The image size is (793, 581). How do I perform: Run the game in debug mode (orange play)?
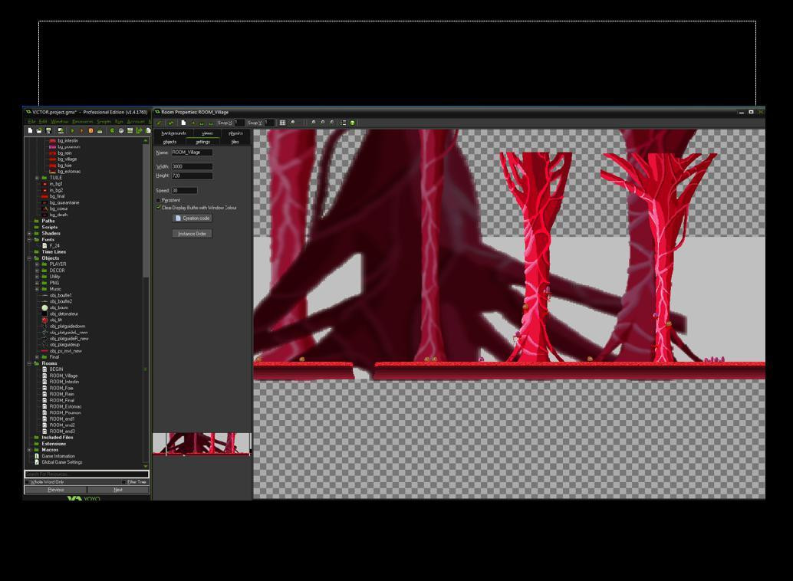pos(81,130)
